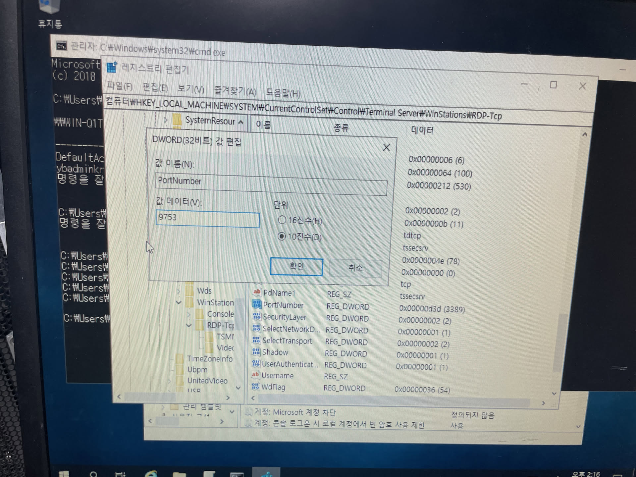Click the Registry Editor title bar icon

112,67
